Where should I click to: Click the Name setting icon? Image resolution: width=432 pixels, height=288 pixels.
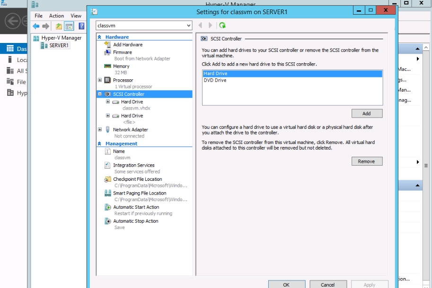pyautogui.click(x=108, y=151)
